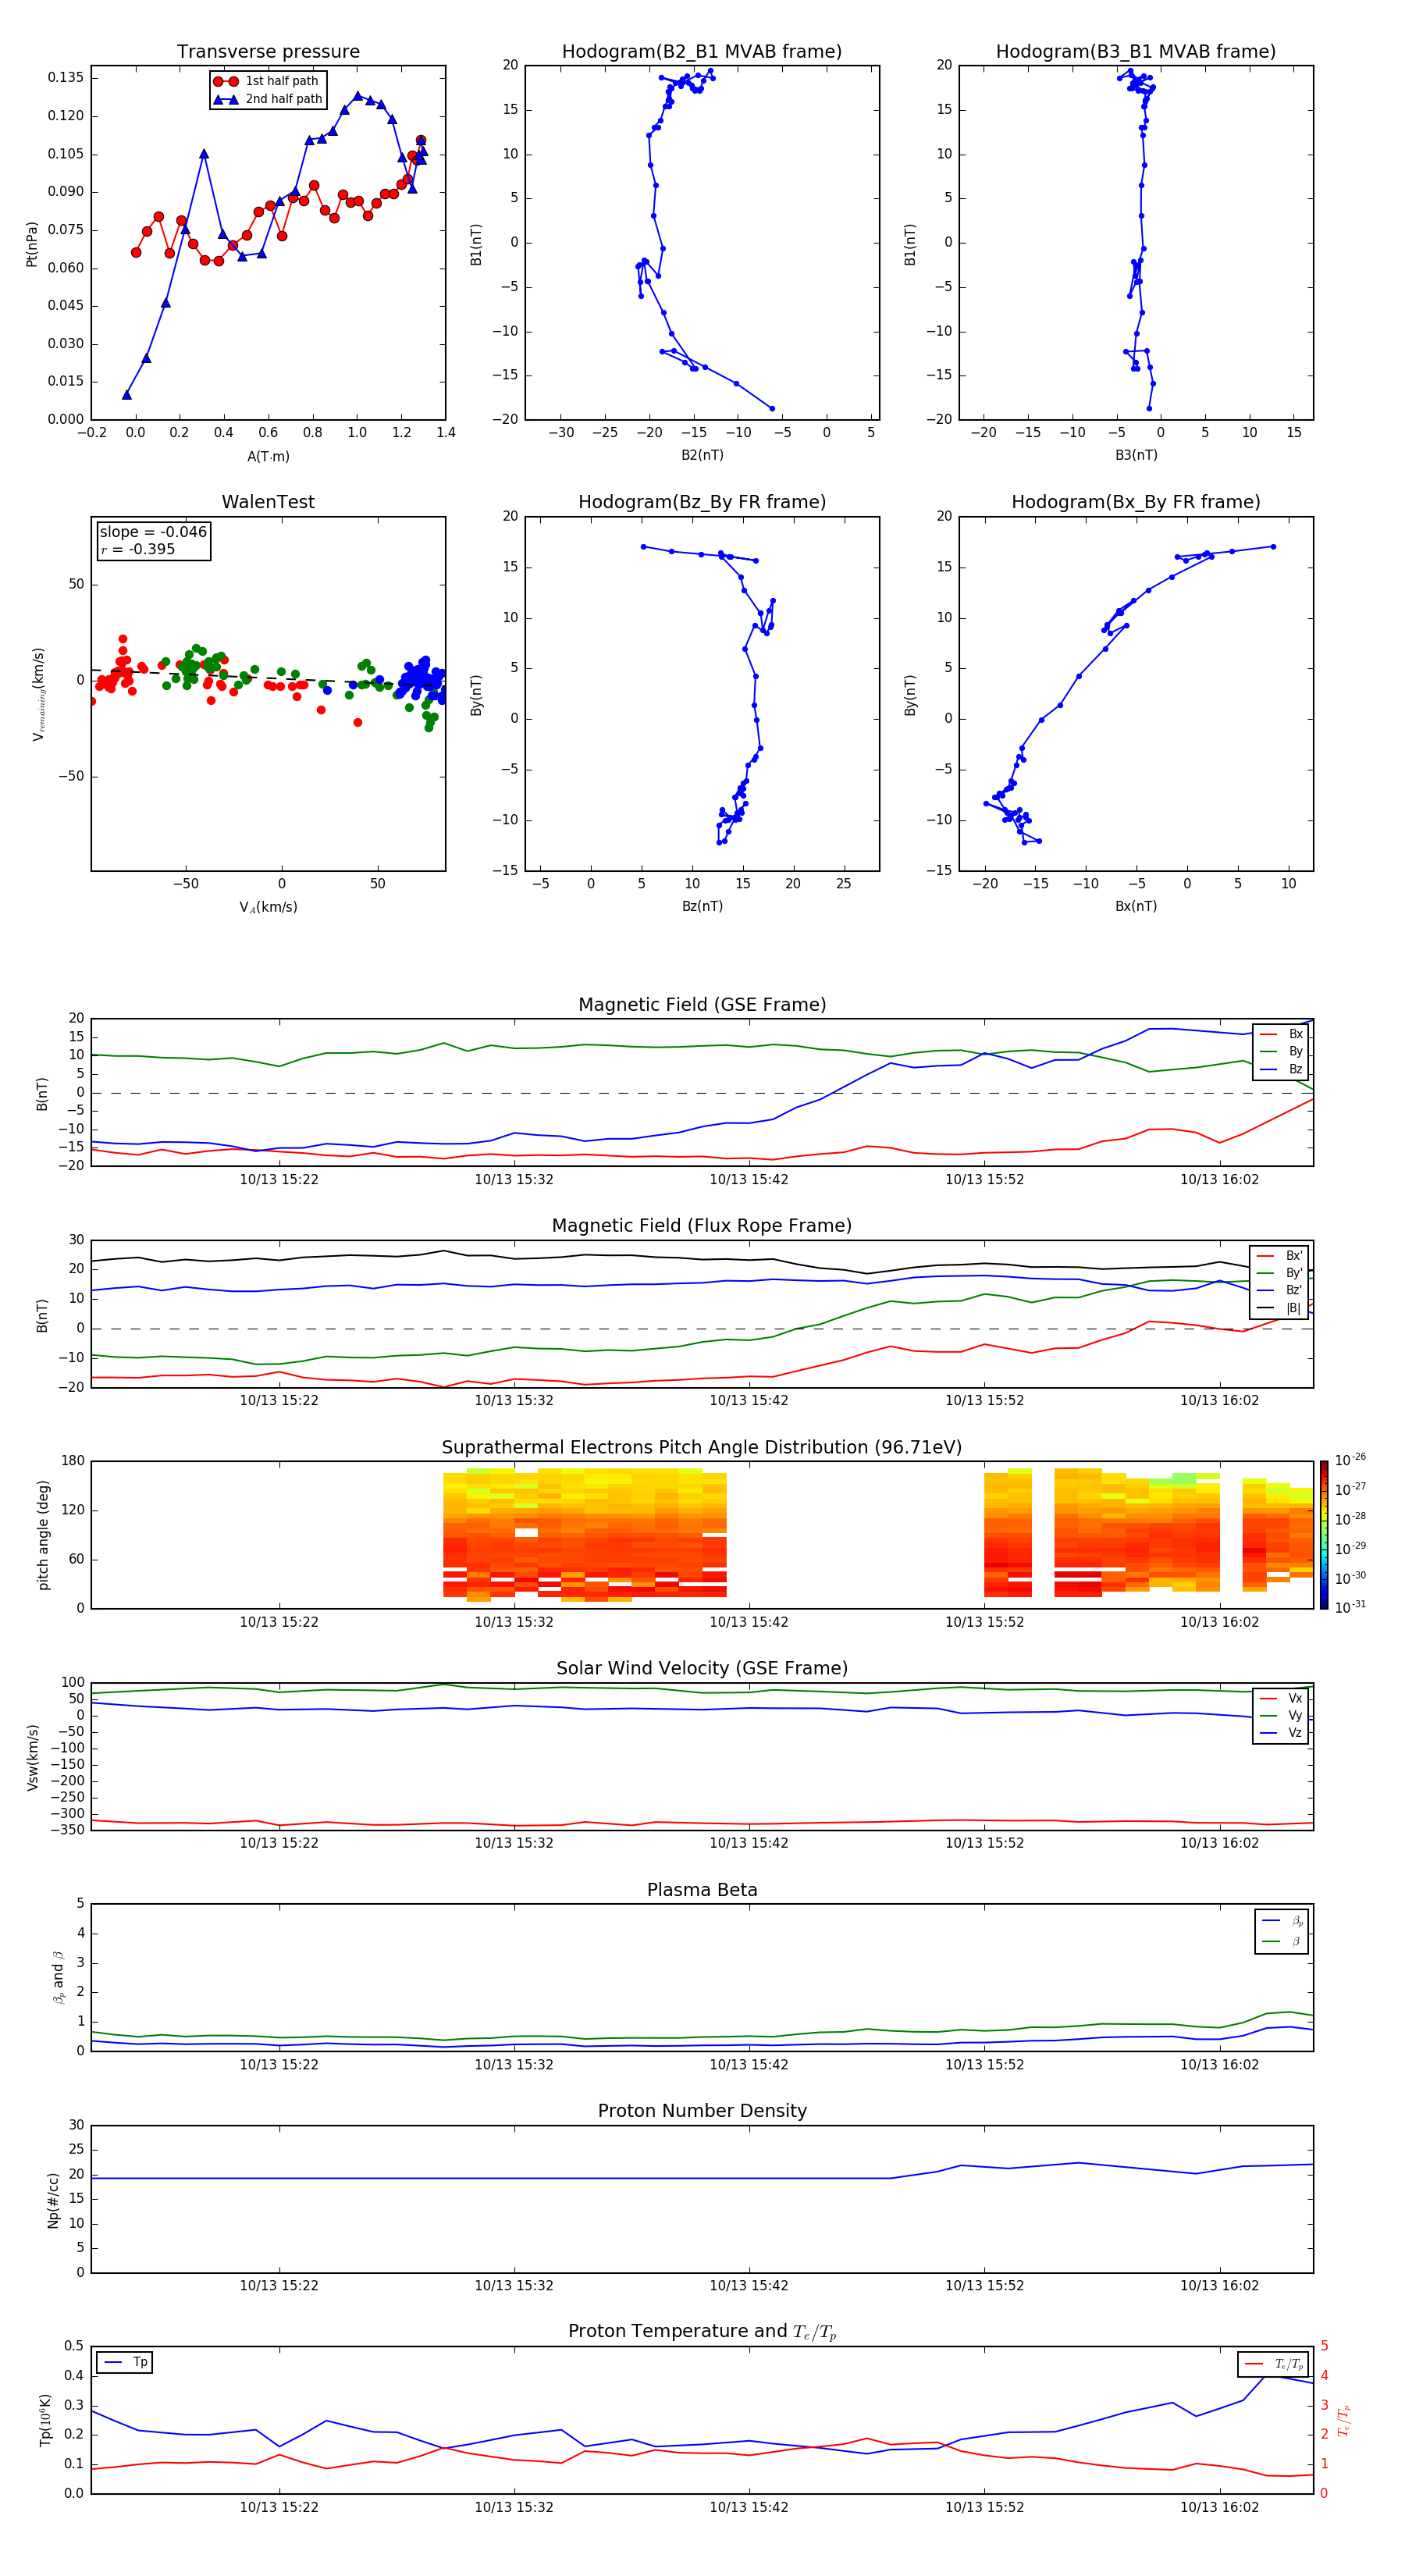Click the '10/13 15:42' tick in Plasma Beta panel
This screenshot has width=1405, height=2576.
[x=749, y=2065]
